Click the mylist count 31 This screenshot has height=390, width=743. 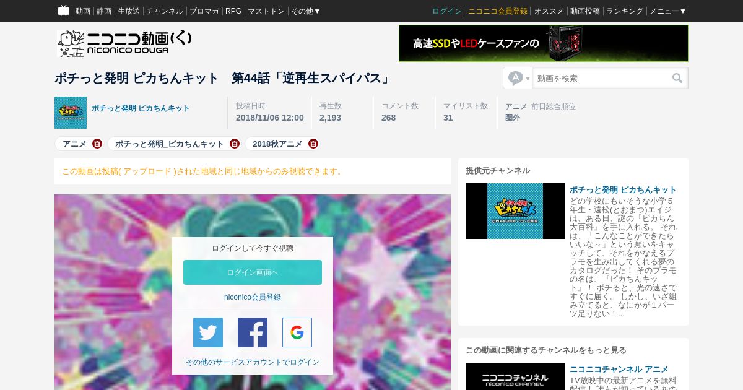coord(448,118)
